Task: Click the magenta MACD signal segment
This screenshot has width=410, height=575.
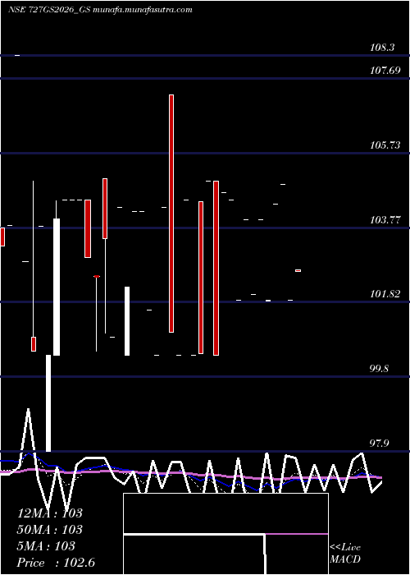Action: coord(297,534)
